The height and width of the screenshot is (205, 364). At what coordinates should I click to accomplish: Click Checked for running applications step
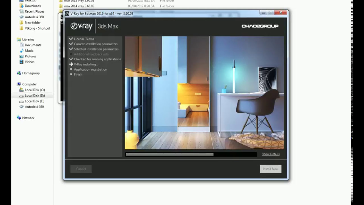[97, 59]
